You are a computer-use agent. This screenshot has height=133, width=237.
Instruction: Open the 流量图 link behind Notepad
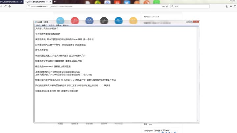(x=60, y=124)
